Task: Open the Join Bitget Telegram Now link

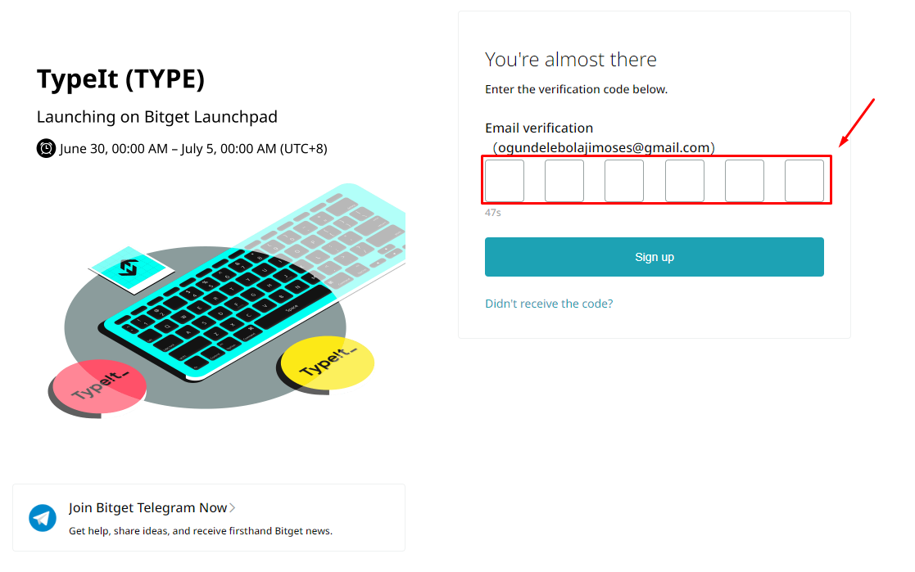Action: [147, 508]
